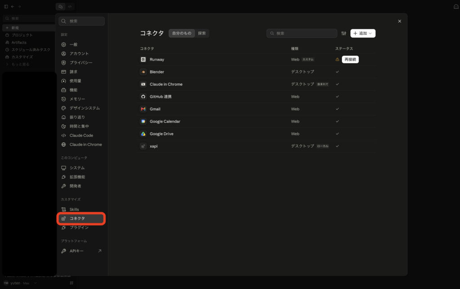Go forward with the right arrow icon
The height and width of the screenshot is (289, 460).
click(x=19, y=6)
